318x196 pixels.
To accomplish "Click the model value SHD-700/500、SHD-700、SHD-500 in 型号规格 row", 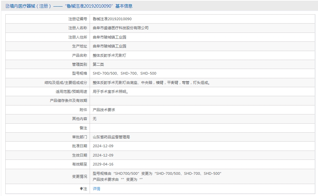I will 124,73.
